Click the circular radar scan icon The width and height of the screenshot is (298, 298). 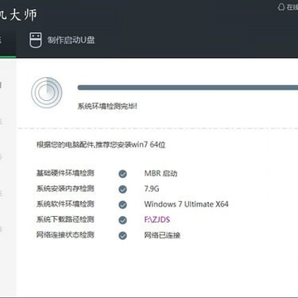[x=46, y=92]
